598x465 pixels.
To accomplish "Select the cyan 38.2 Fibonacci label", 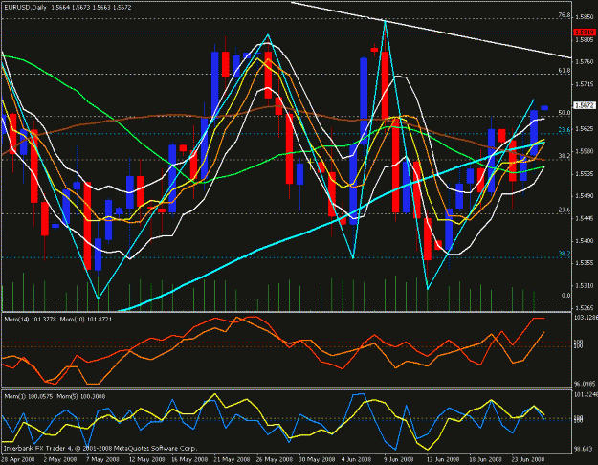I will click(x=565, y=254).
